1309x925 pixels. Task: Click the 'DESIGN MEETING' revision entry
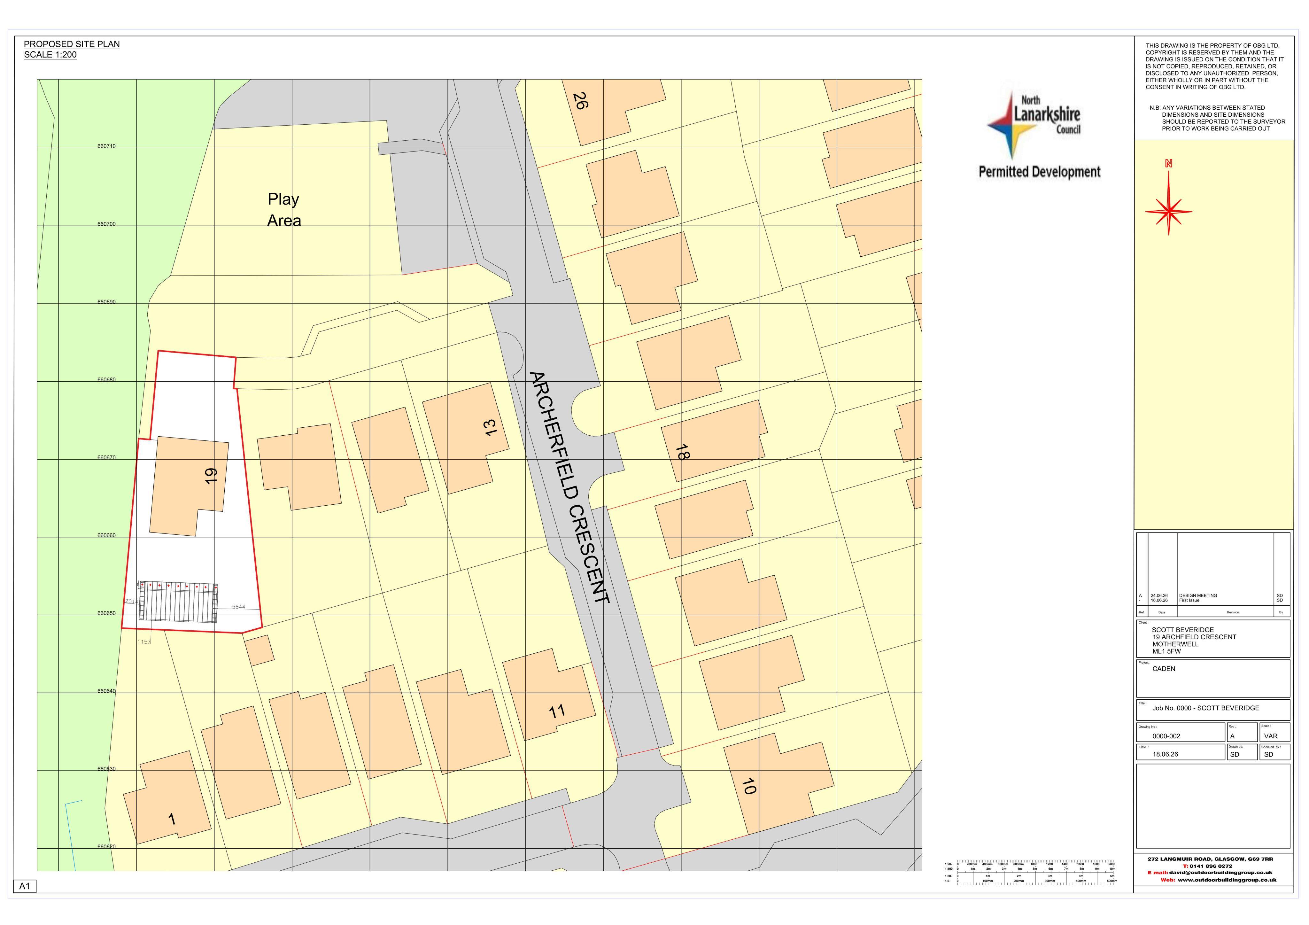coord(1198,595)
